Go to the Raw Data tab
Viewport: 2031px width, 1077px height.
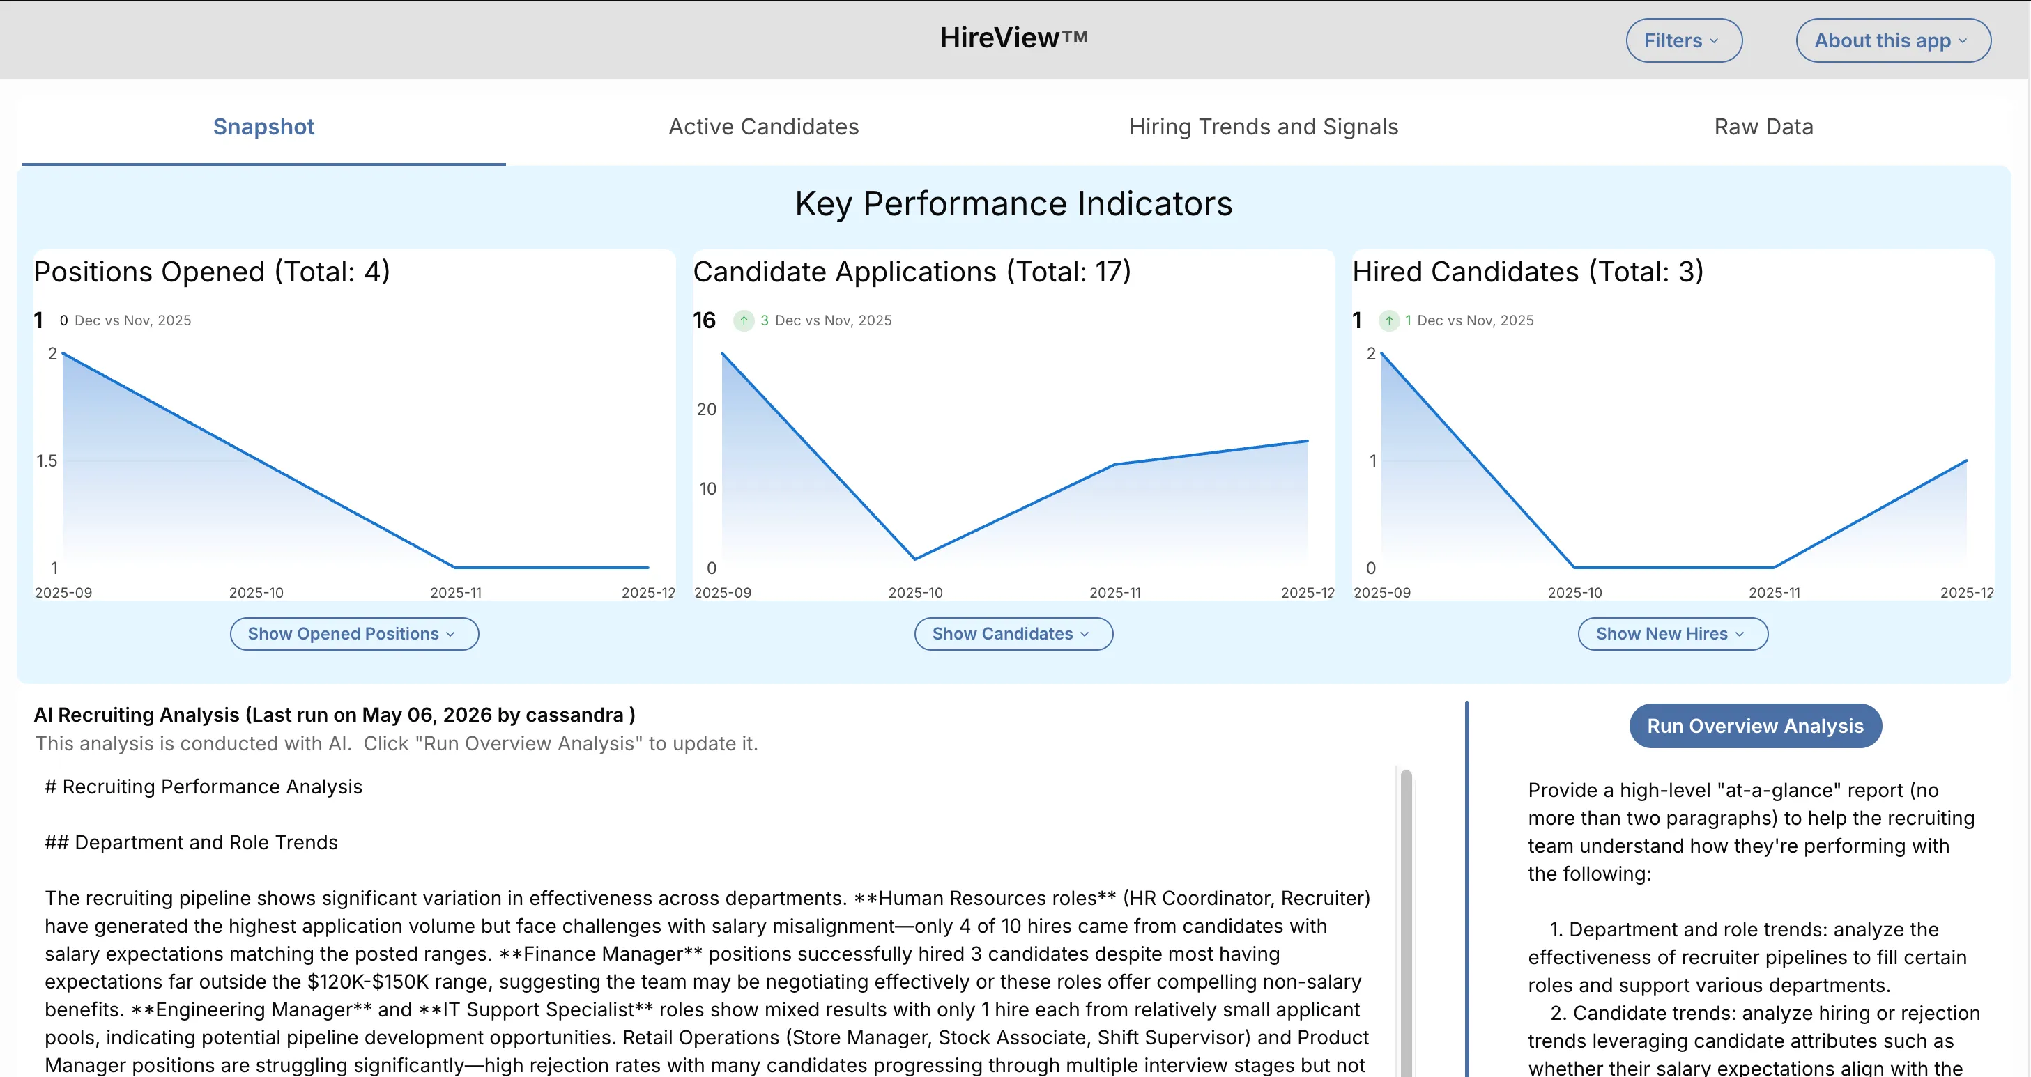tap(1763, 127)
